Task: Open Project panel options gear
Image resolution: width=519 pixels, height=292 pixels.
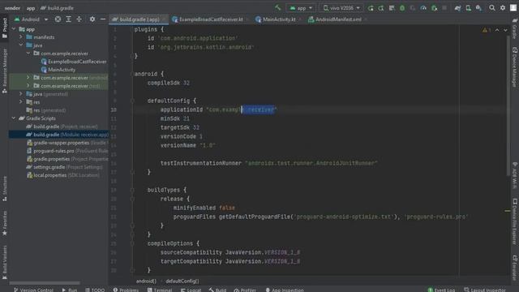Action: click(92, 19)
